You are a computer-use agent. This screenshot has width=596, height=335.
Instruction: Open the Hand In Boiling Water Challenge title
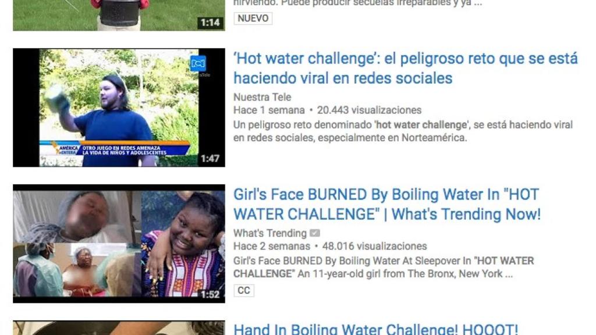click(375, 329)
